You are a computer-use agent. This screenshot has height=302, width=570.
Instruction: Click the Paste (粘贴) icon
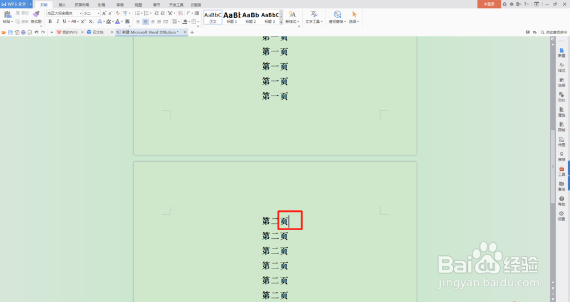7,15
